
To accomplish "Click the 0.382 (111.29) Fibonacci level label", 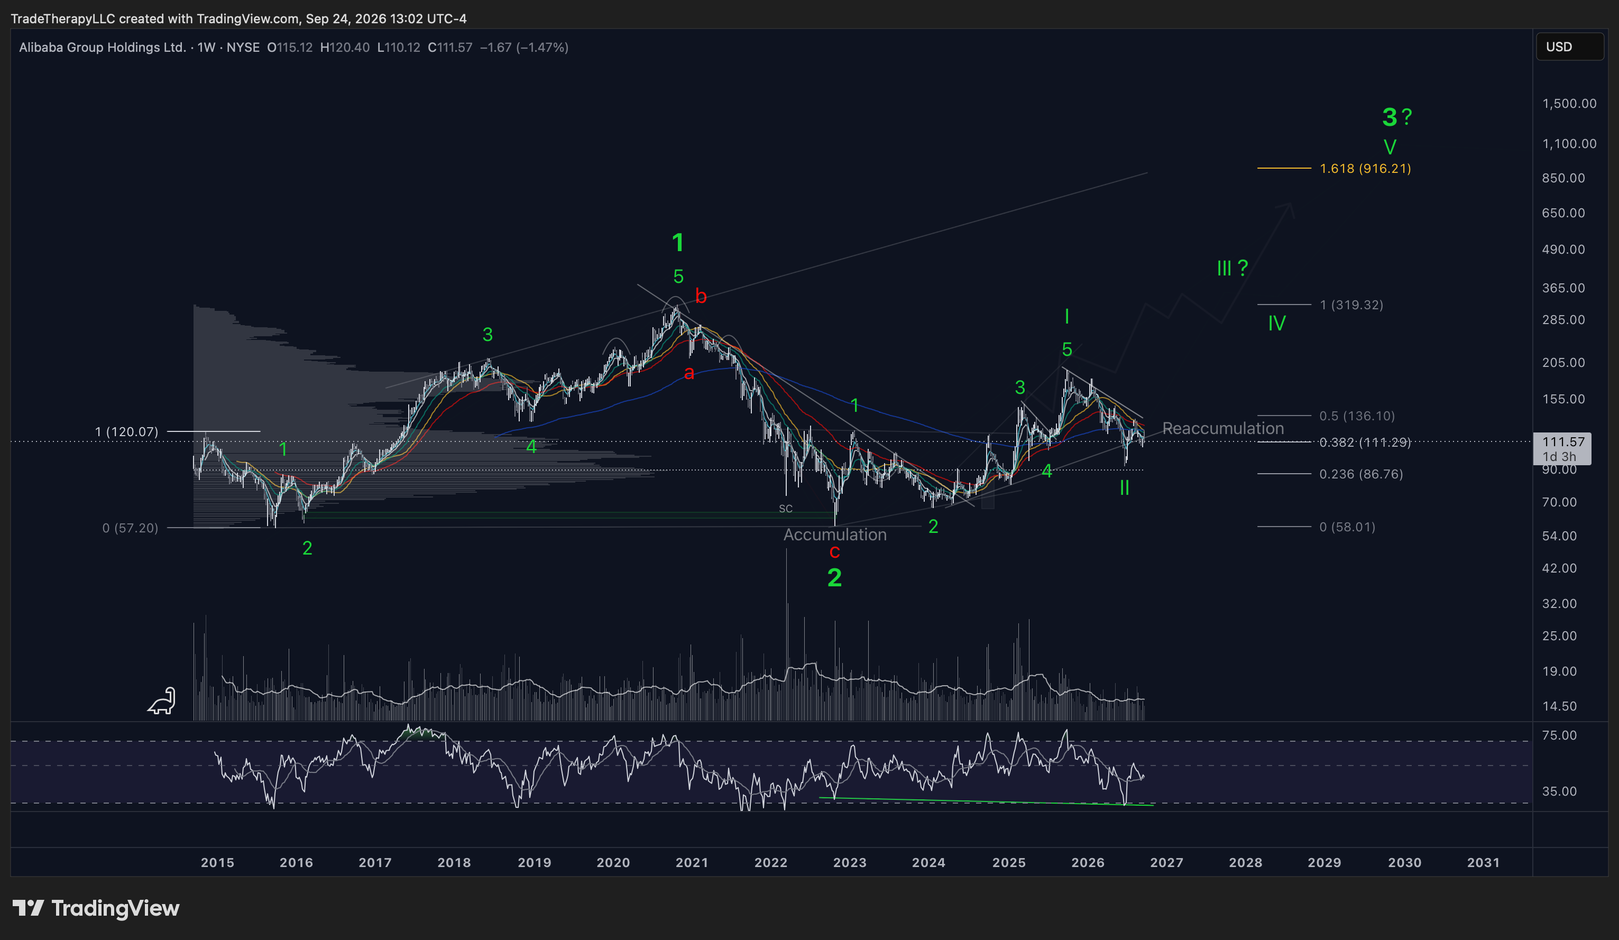I will 1365,442.
